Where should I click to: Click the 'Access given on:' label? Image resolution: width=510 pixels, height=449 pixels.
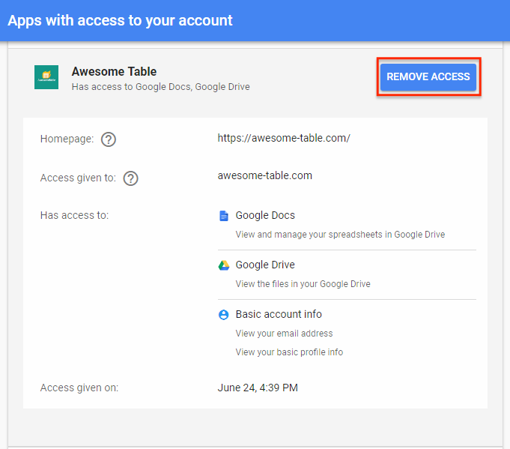pyautogui.click(x=79, y=388)
